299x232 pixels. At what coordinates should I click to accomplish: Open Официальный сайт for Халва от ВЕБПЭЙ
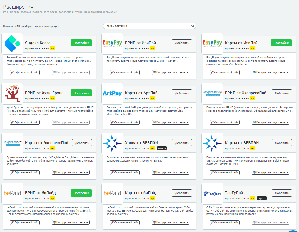(x=125, y=172)
